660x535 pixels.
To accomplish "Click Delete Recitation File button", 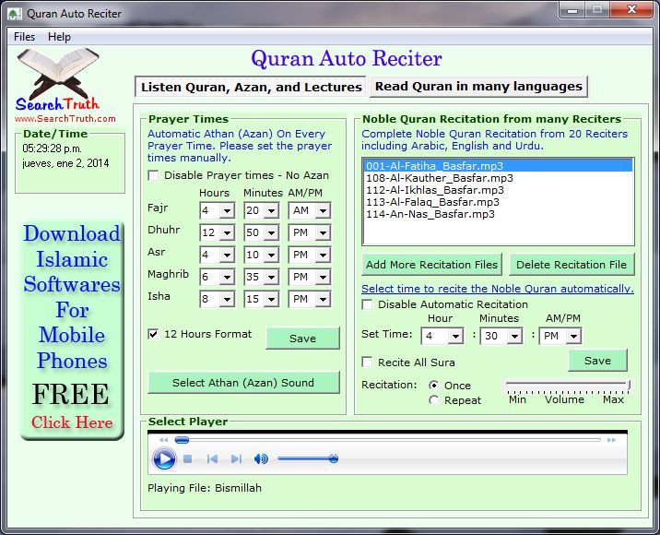I will [x=572, y=265].
